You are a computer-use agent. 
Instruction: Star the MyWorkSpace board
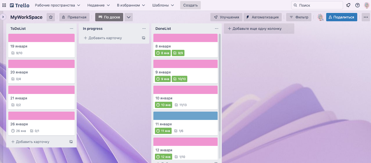(51, 17)
